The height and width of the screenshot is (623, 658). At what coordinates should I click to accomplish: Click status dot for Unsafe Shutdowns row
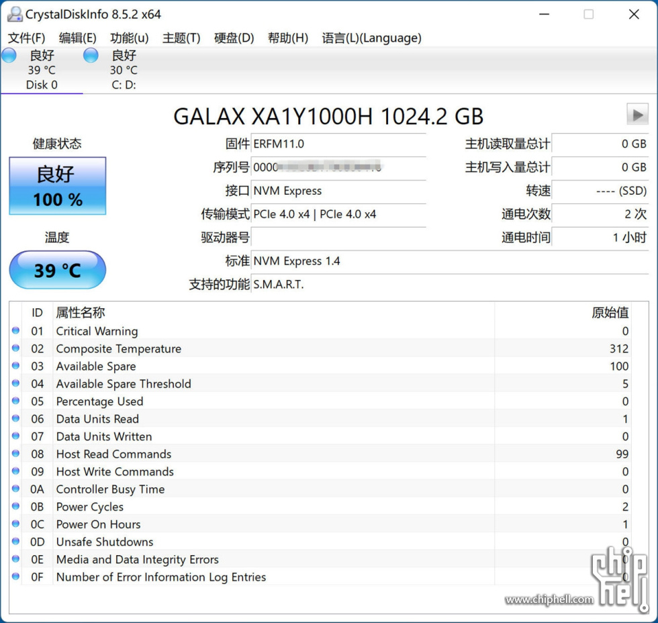[16, 542]
